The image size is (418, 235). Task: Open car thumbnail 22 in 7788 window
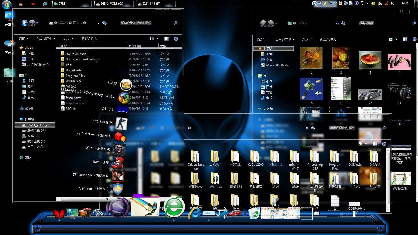tap(370, 94)
